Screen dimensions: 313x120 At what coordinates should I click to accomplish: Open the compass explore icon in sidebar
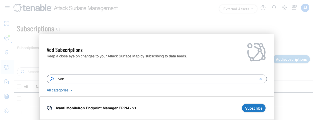(7, 38)
